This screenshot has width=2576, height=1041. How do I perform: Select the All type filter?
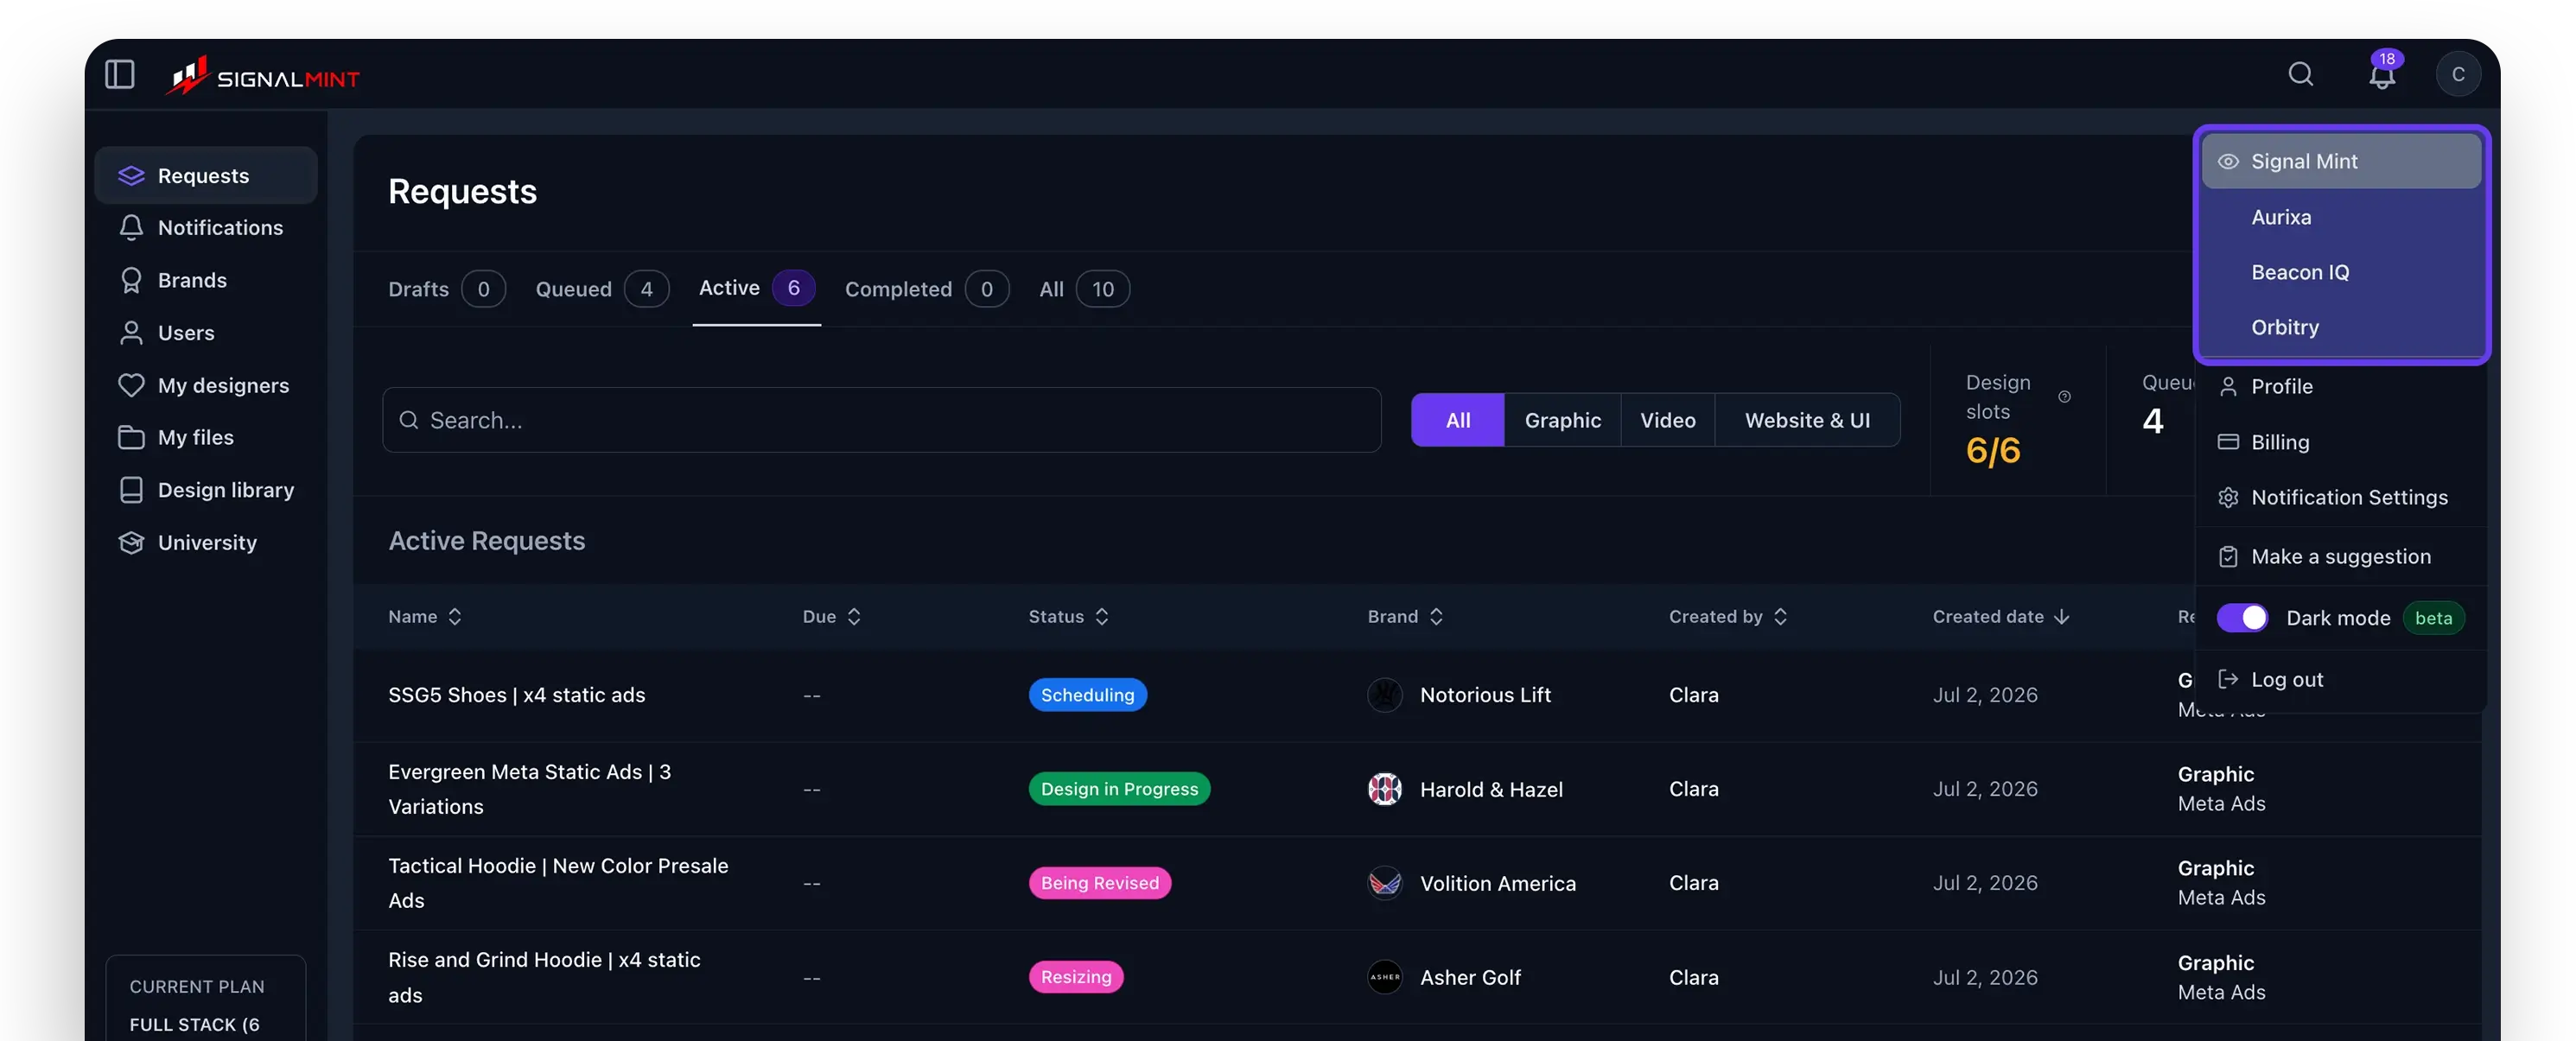(x=1457, y=420)
